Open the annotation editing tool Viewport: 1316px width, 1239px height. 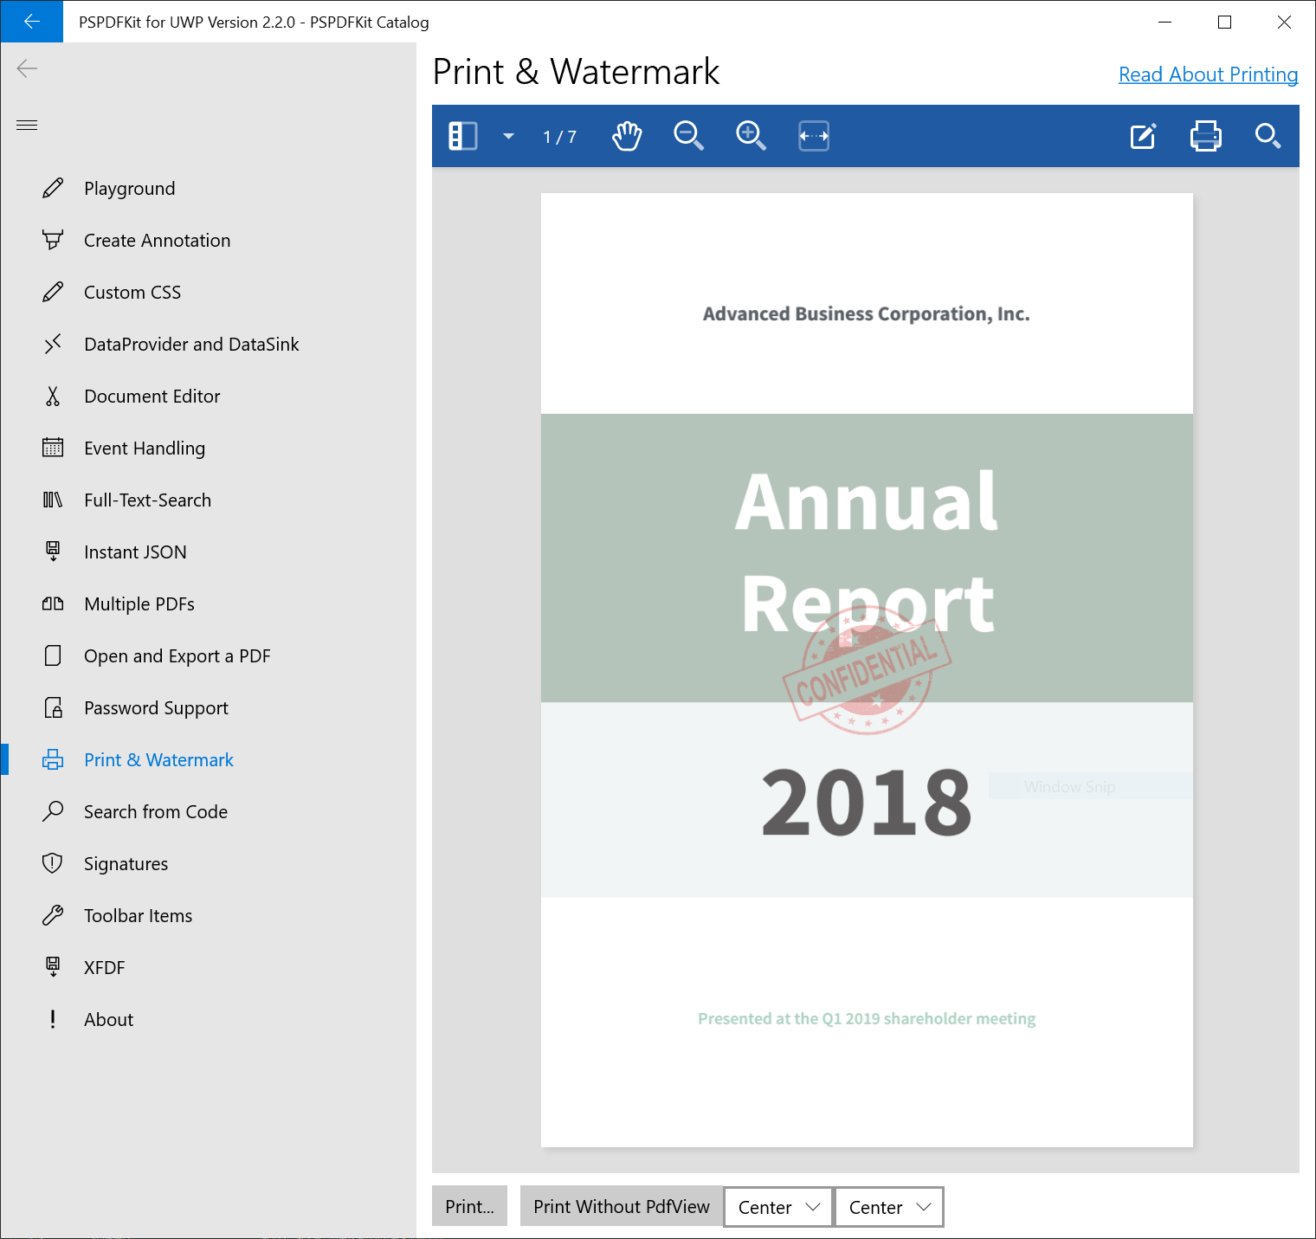click(1143, 135)
